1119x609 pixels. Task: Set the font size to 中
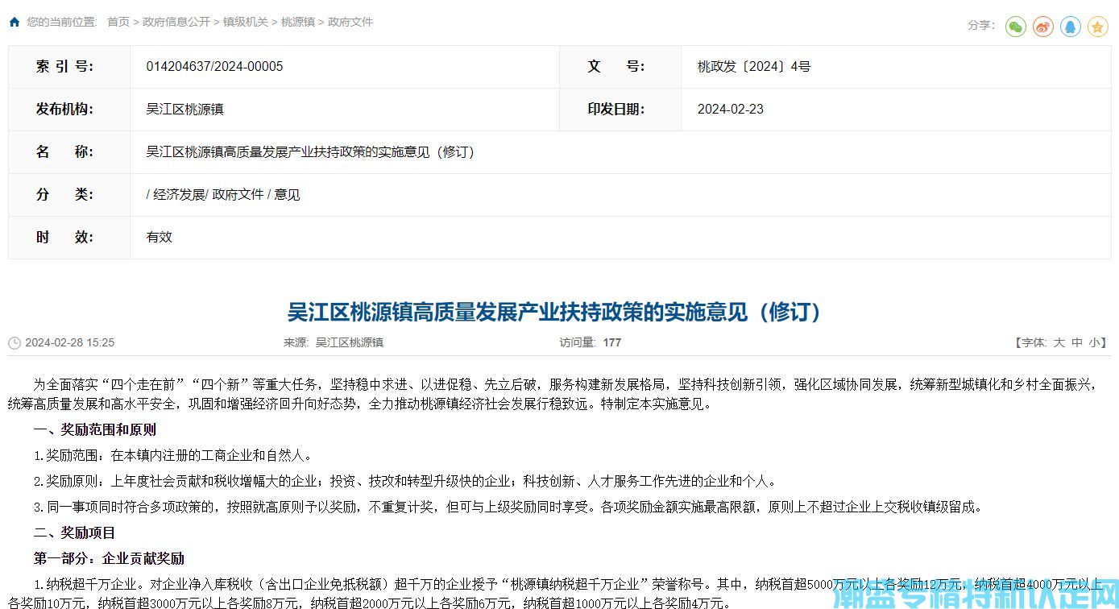(x=1077, y=342)
